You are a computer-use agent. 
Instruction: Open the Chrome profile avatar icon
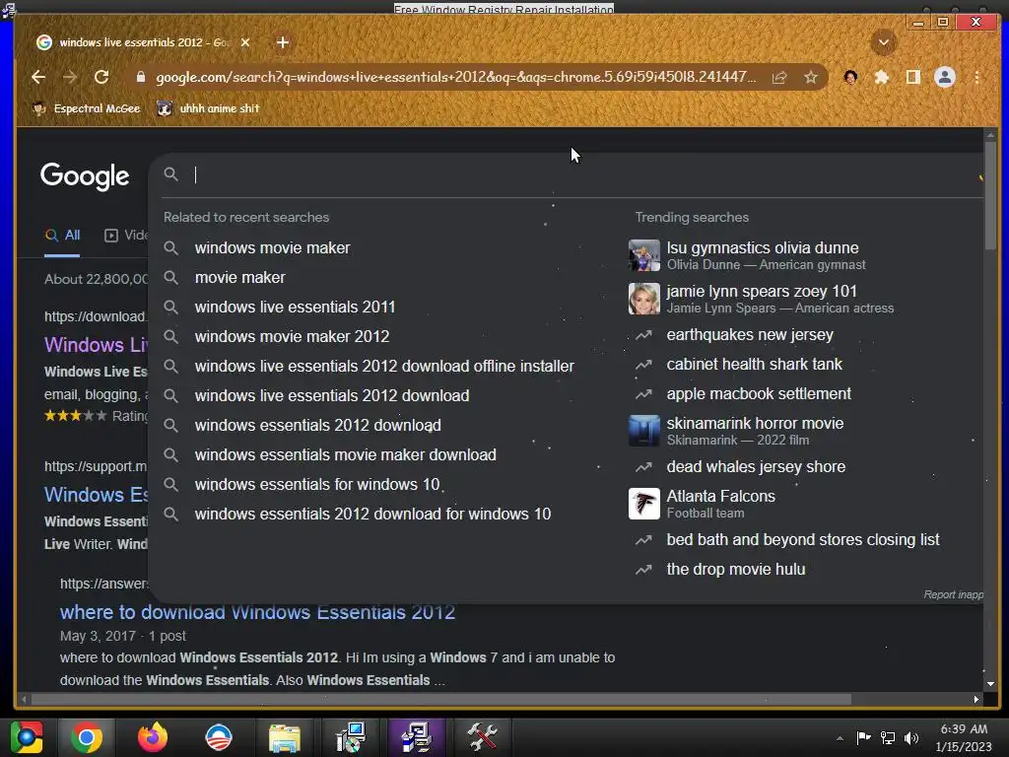[x=945, y=77]
